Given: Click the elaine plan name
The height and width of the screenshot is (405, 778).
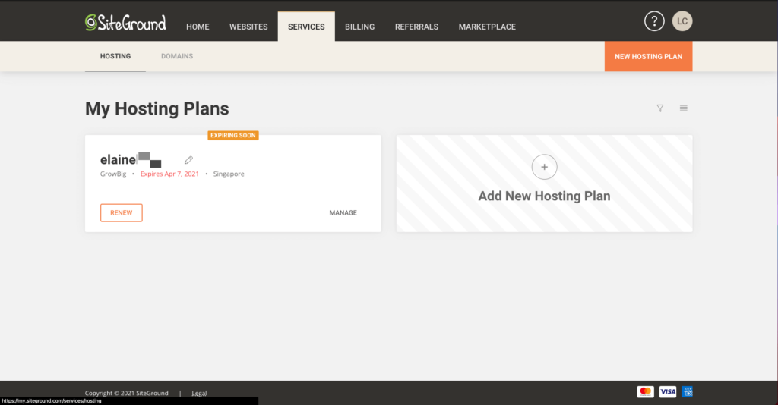Looking at the screenshot, I should point(118,159).
